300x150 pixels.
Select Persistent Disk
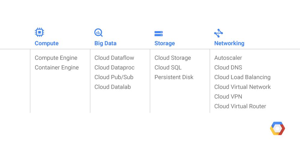174,77
